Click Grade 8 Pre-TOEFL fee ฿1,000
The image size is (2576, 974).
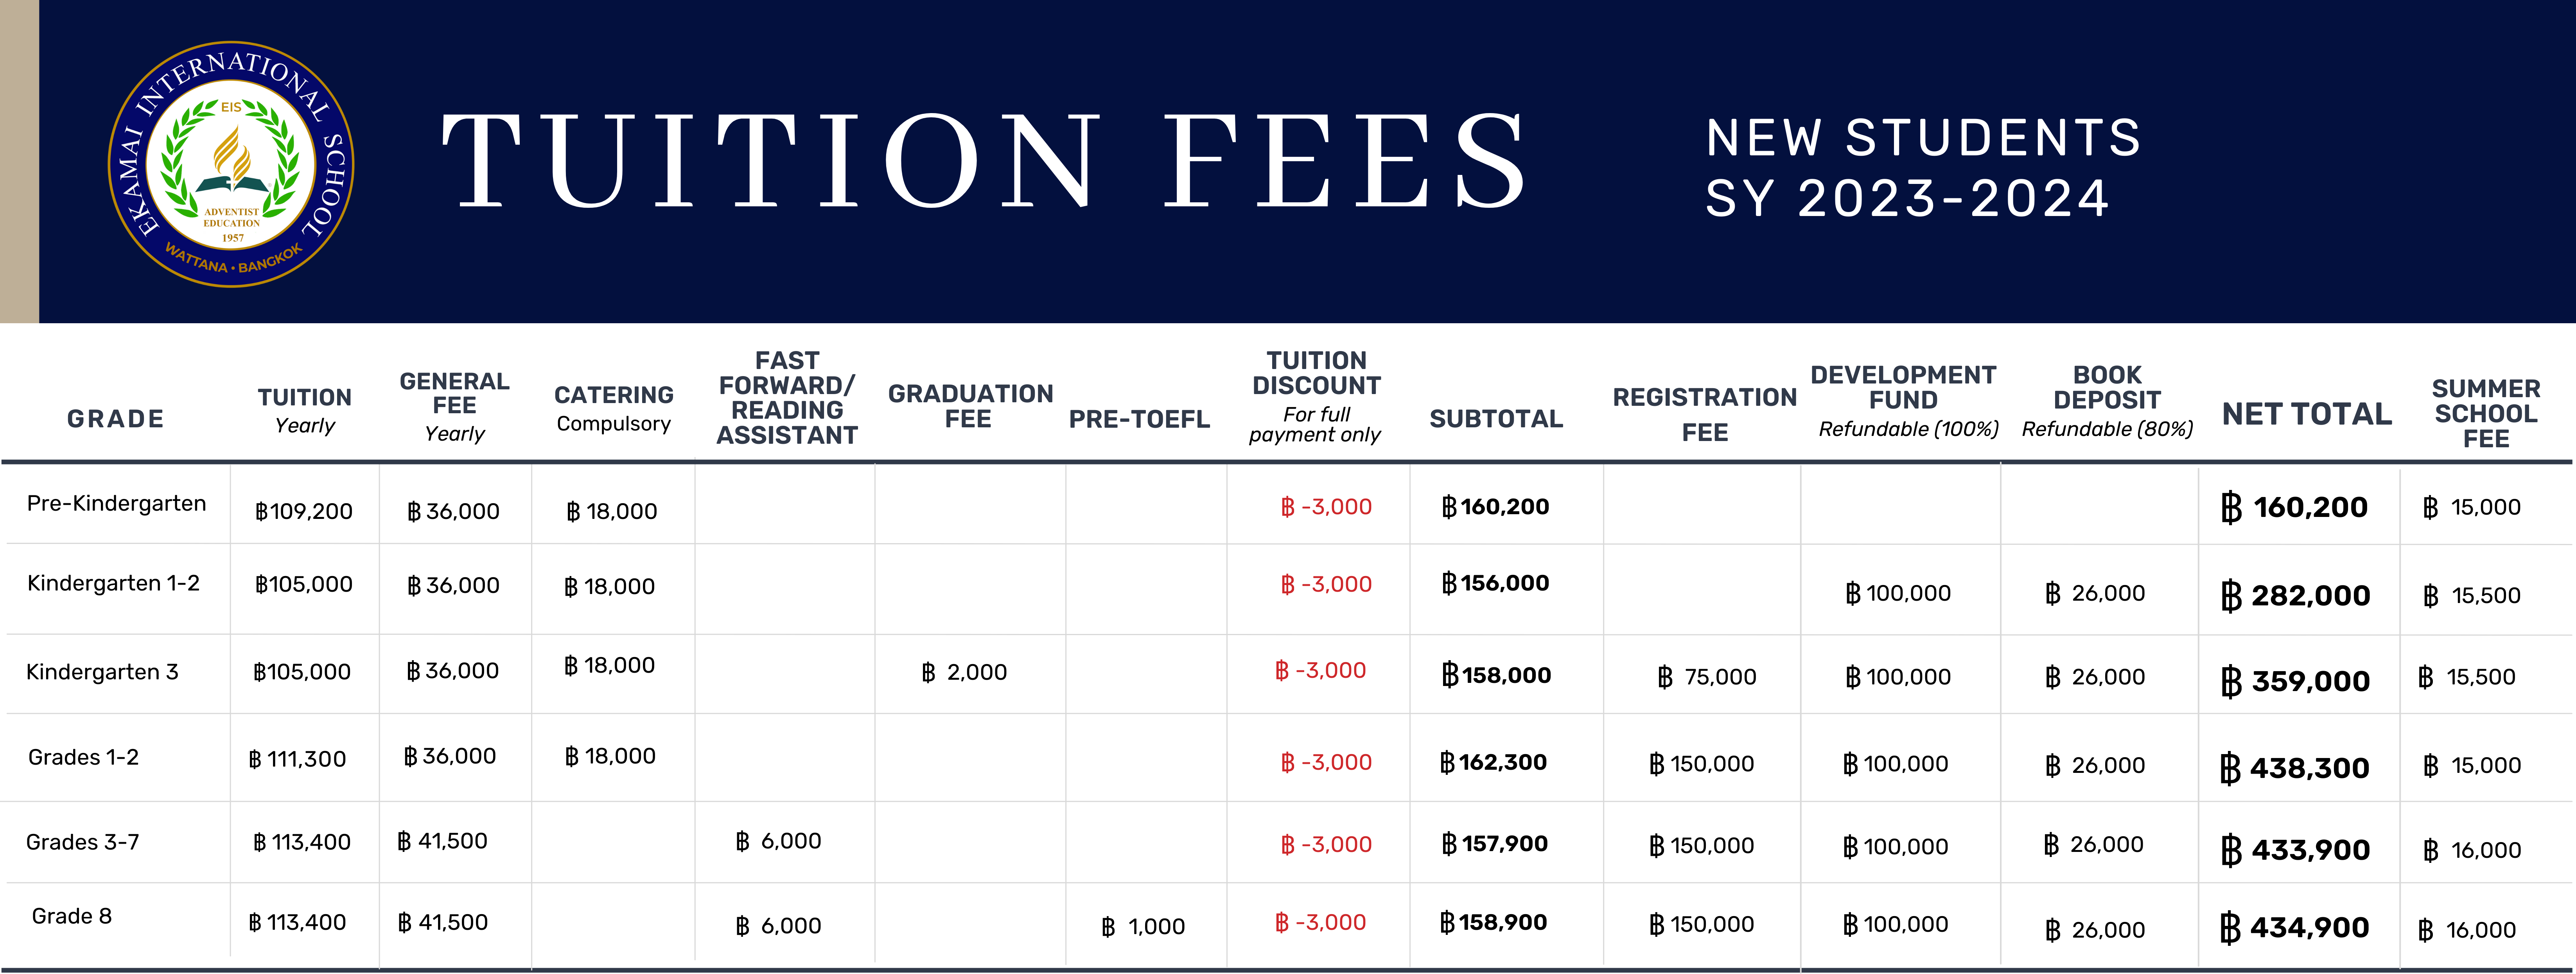click(x=1143, y=927)
